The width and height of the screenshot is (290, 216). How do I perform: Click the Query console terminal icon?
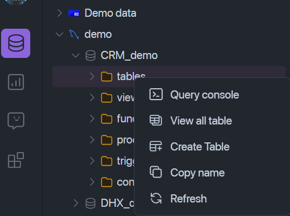[x=156, y=94]
